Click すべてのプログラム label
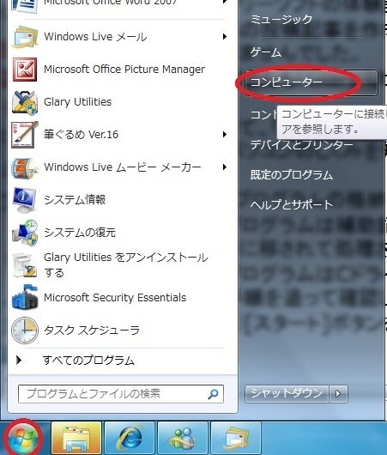 pyautogui.click(x=88, y=360)
